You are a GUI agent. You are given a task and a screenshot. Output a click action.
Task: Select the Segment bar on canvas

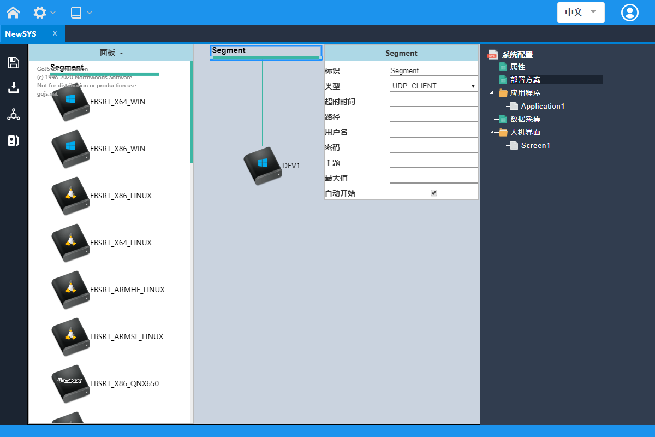[x=266, y=52]
